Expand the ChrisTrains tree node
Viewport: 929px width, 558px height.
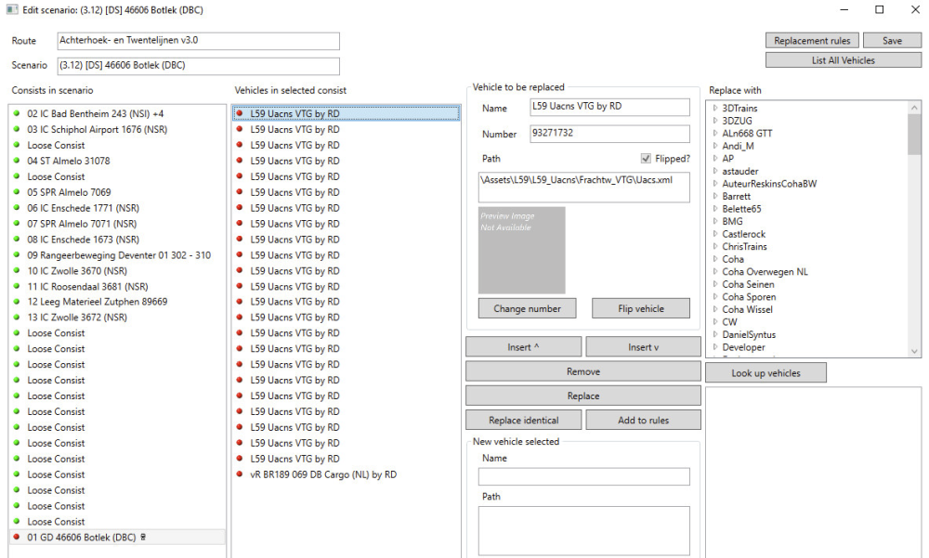[715, 247]
